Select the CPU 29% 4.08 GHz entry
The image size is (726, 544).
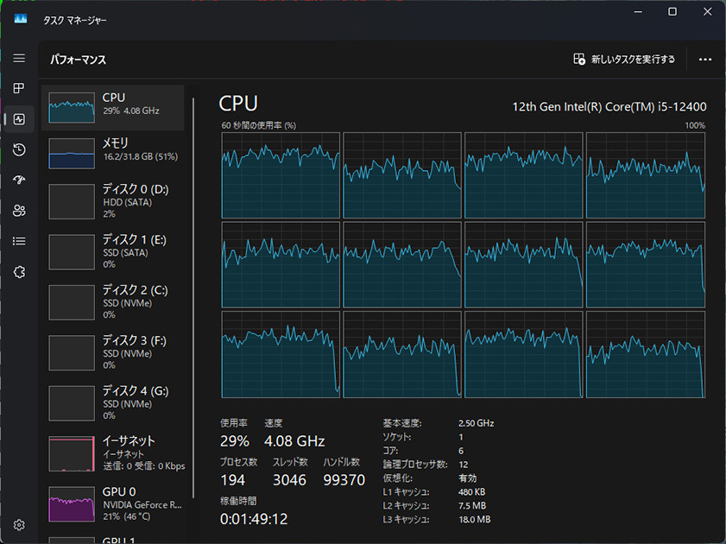[112, 107]
